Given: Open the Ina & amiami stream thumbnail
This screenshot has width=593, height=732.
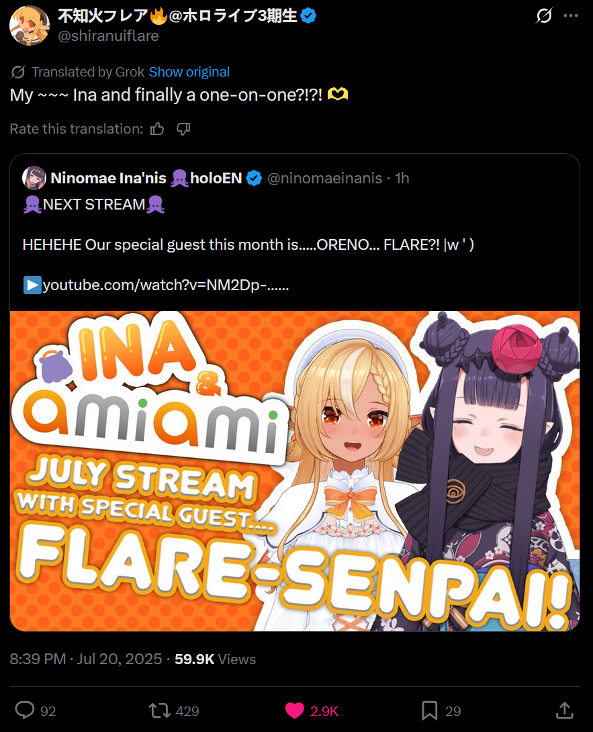Looking at the screenshot, I should 295,471.
